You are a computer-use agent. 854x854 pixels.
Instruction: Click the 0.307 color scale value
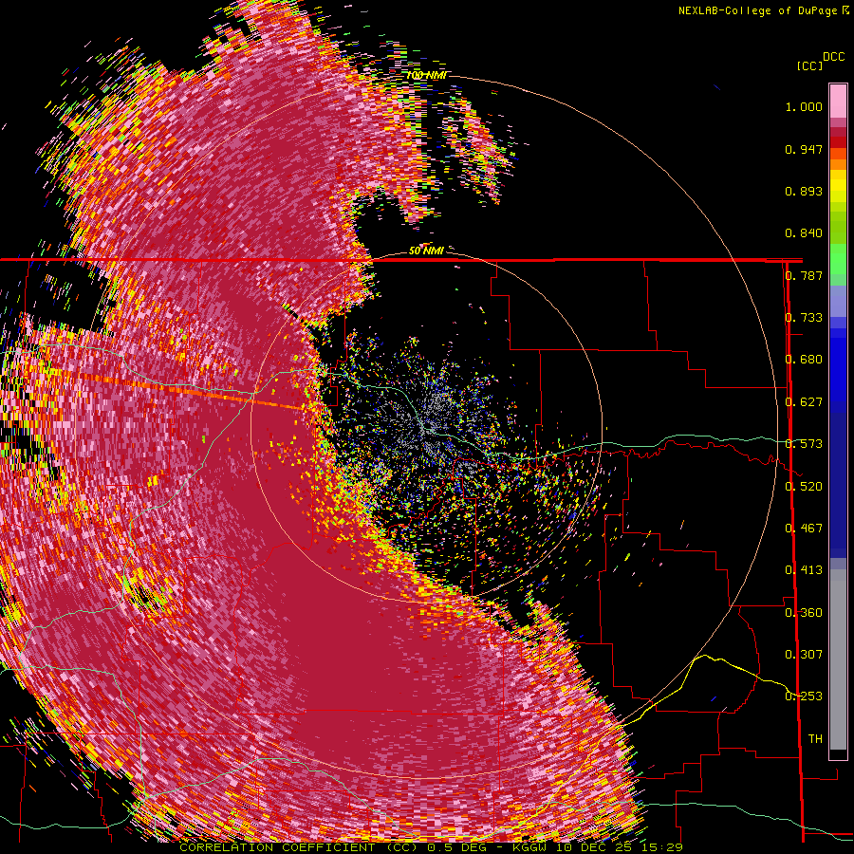804,655
